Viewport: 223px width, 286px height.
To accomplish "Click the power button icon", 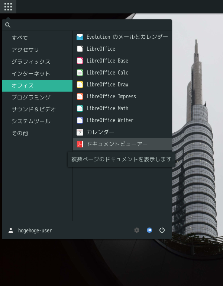I will pyautogui.click(x=162, y=230).
